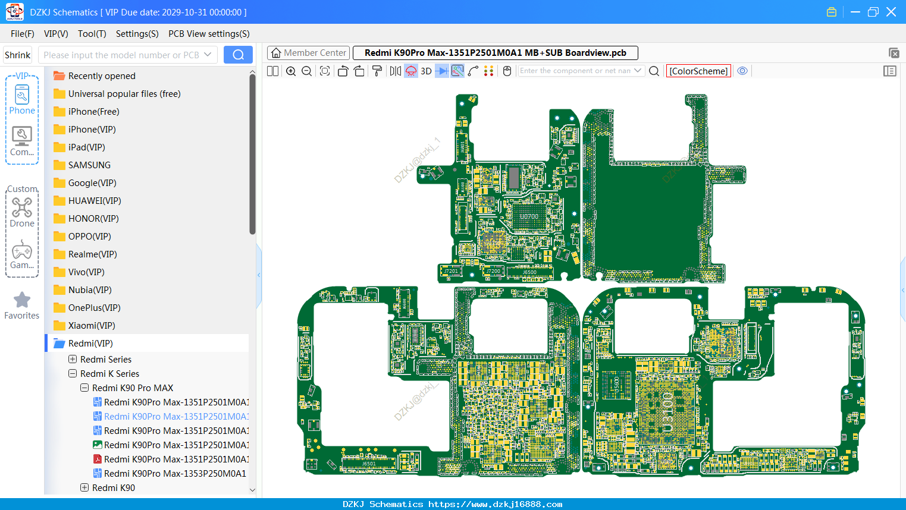Open the colored dots grid tool
The height and width of the screenshot is (510, 906).
coord(488,71)
